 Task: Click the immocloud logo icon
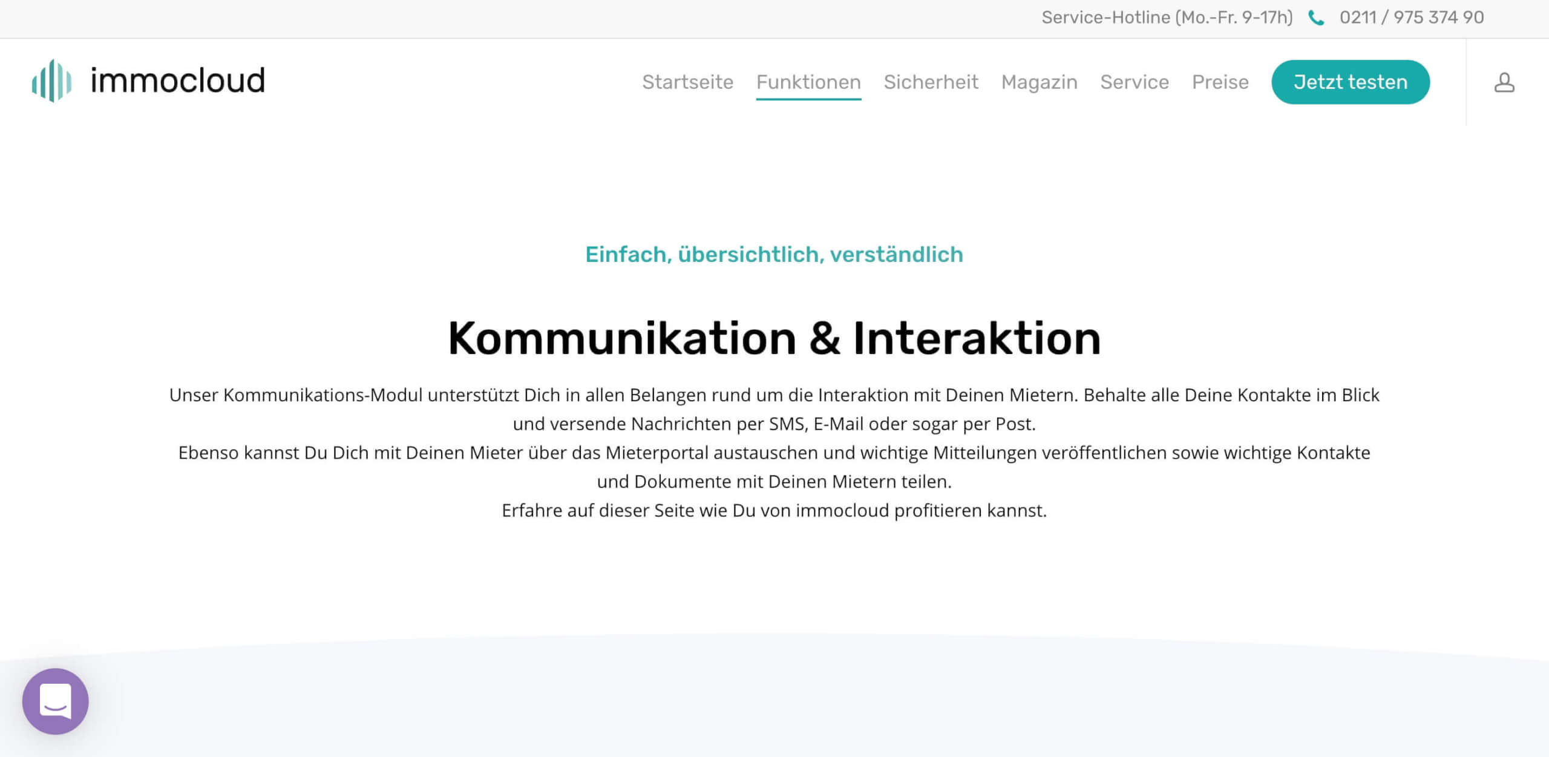pyautogui.click(x=52, y=81)
